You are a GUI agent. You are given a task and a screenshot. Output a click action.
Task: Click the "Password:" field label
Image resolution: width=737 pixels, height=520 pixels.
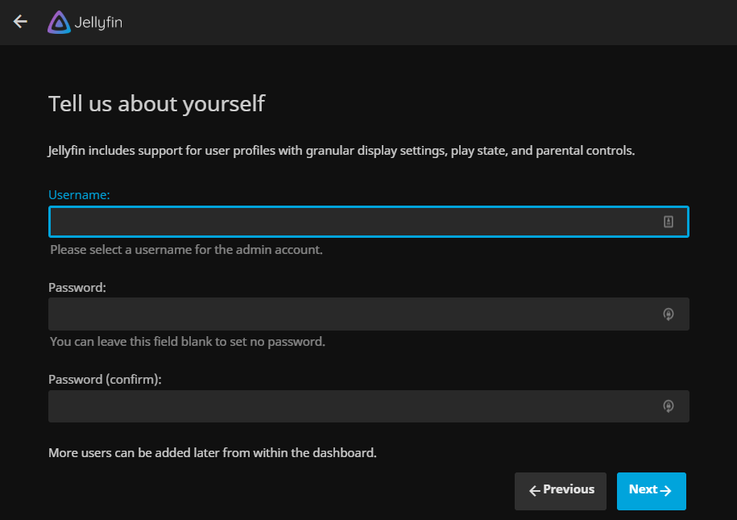tap(77, 288)
